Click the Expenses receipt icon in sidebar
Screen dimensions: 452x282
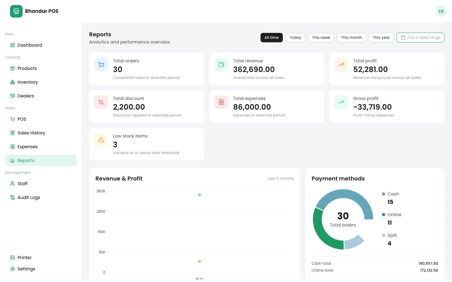[13, 147]
